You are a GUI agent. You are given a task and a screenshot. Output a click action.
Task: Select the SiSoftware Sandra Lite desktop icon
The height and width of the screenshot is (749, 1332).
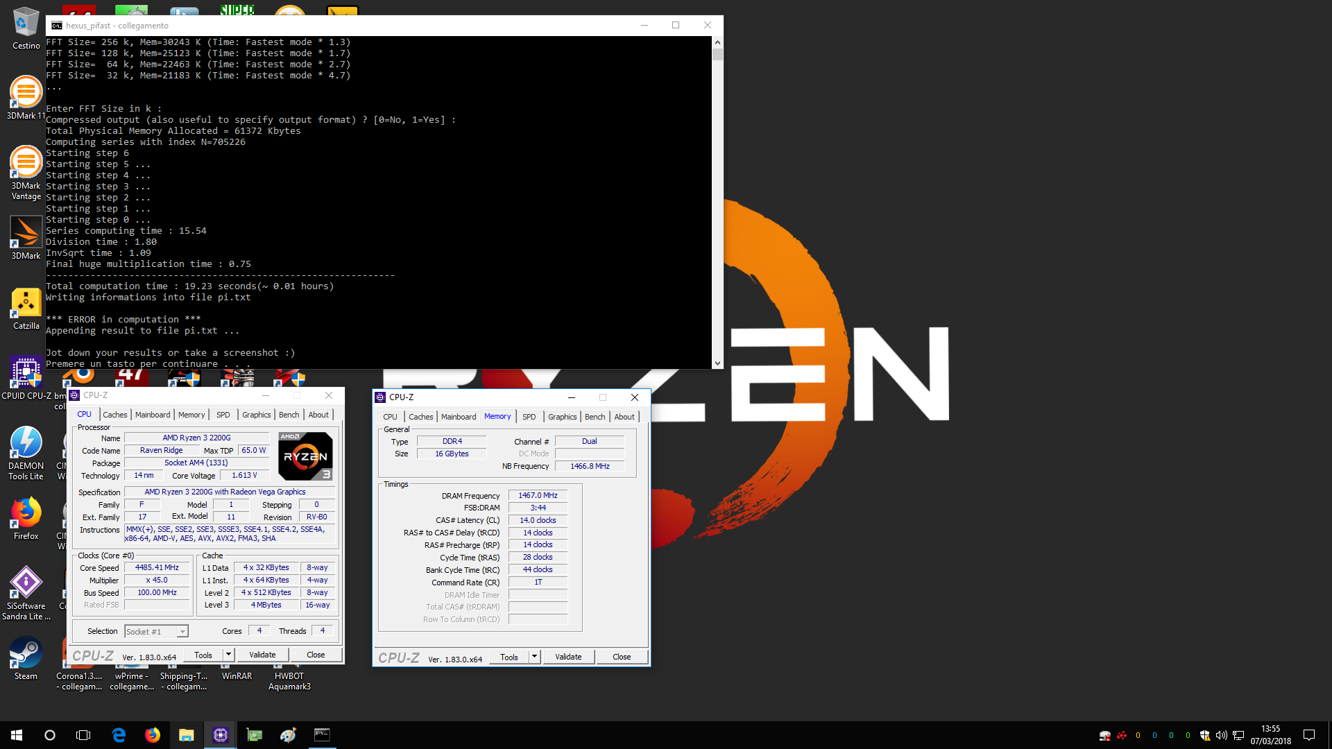click(26, 594)
